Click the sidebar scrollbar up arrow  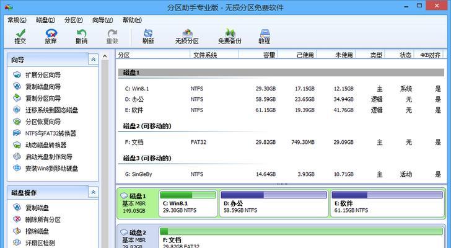coord(105,56)
